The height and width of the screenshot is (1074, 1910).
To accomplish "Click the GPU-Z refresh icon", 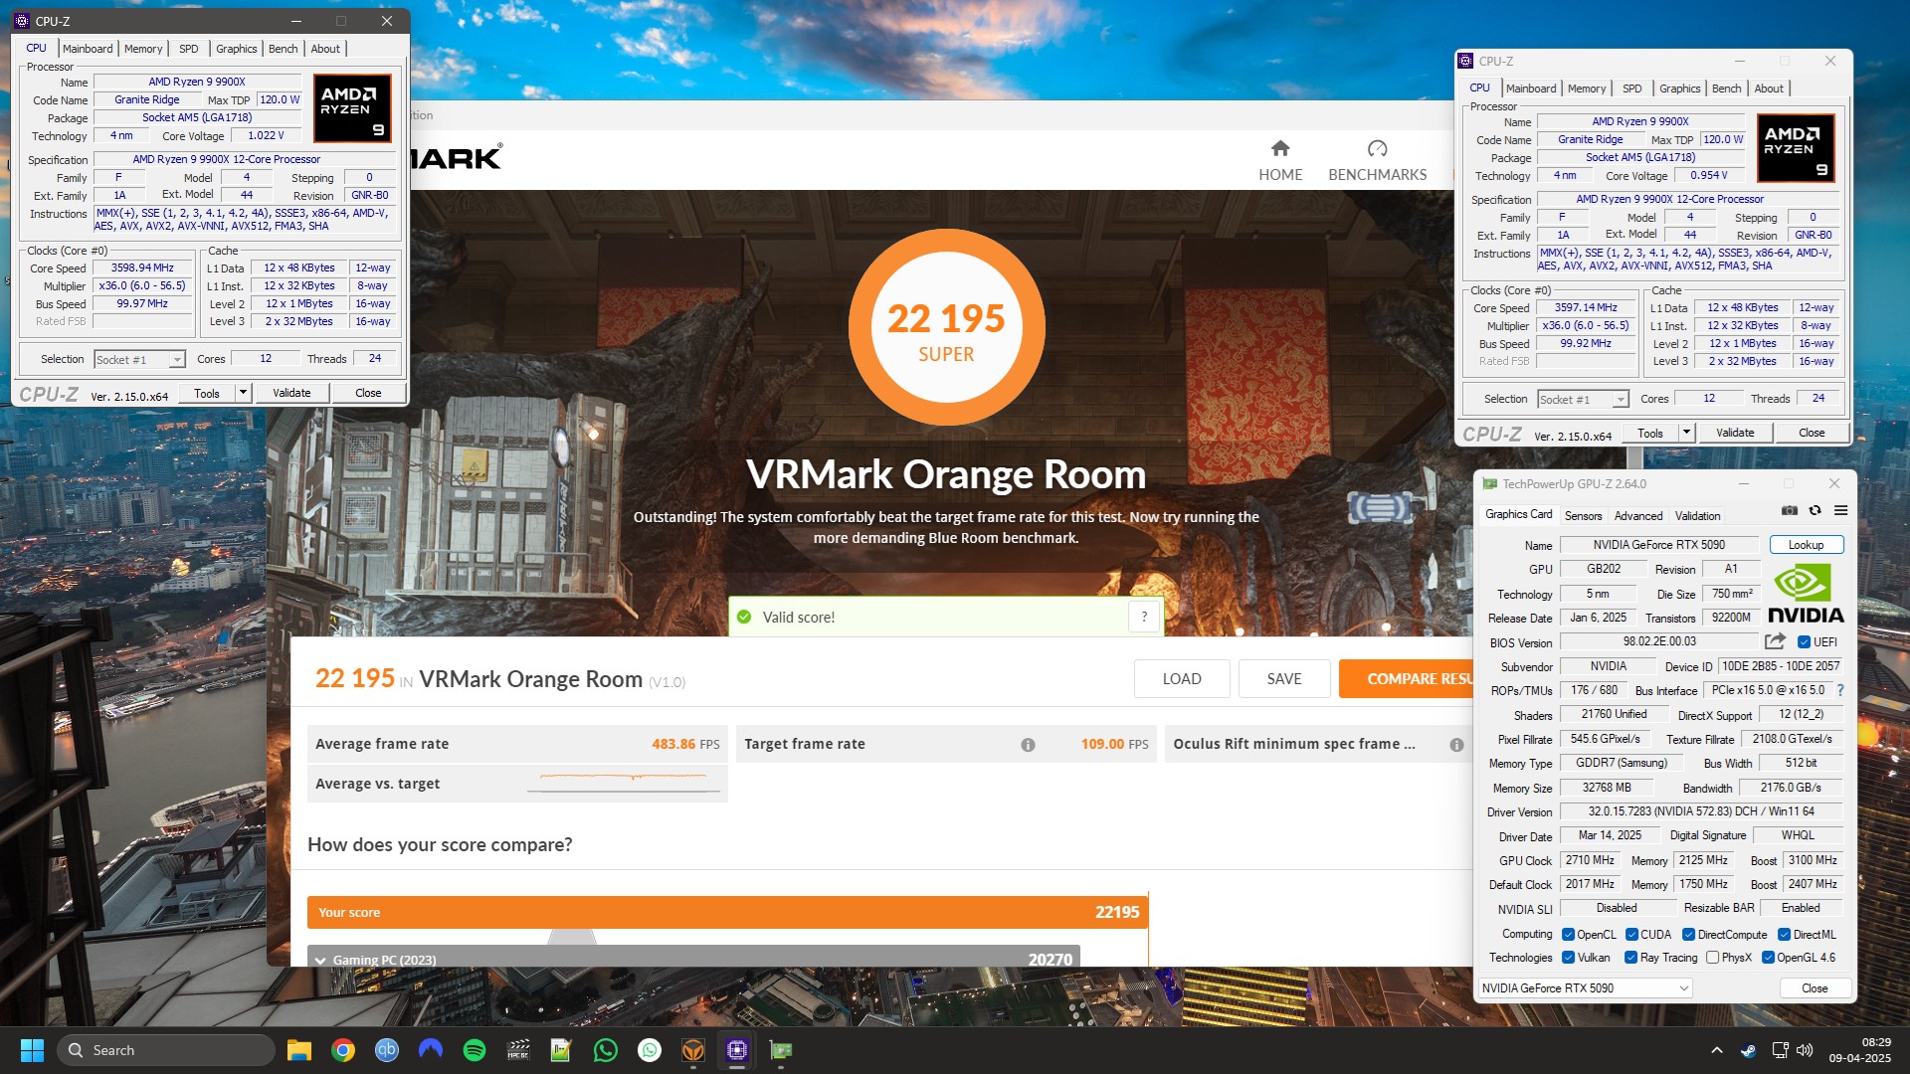I will pos(1814,510).
